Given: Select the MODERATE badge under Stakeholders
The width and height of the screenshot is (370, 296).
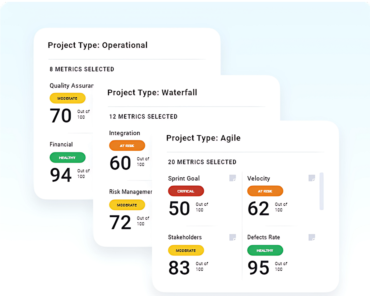Looking at the screenshot, I should point(186,250).
